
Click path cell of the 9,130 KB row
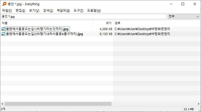pyautogui.click(x=142, y=34)
